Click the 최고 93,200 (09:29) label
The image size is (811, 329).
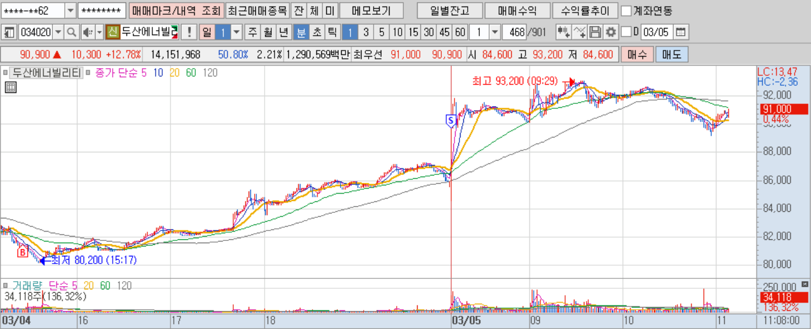[x=516, y=81]
